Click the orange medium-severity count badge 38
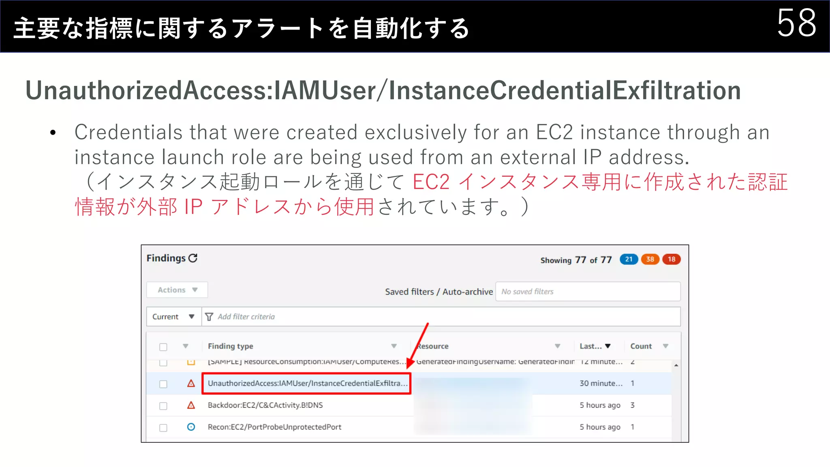 pos(650,259)
